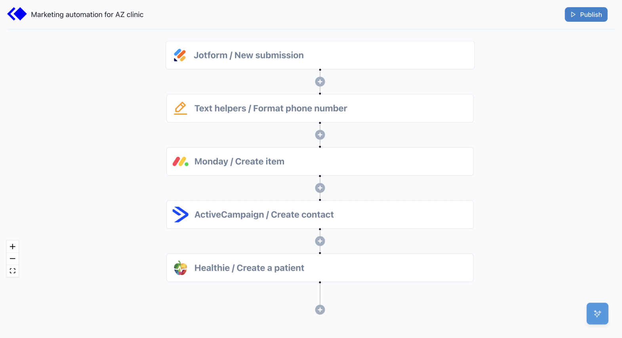This screenshot has width=622, height=338.
Task: Open the Jotform / New submission step
Action: [x=320, y=55]
